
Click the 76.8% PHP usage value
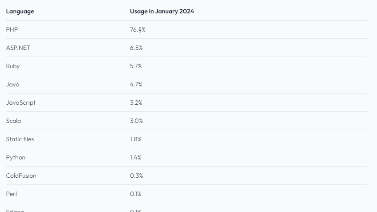pos(138,30)
